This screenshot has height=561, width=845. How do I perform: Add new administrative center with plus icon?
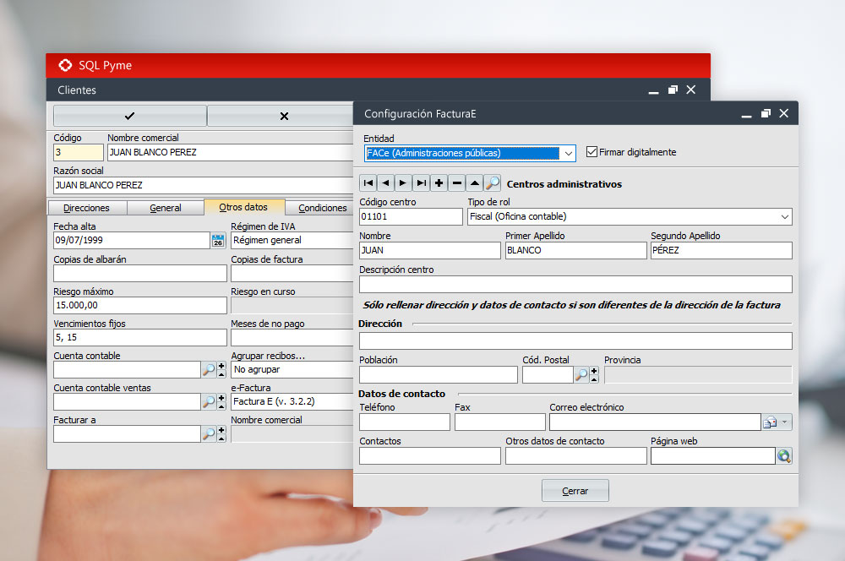click(439, 183)
